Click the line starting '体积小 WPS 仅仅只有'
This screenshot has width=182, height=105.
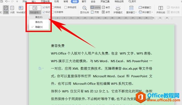click(102, 91)
